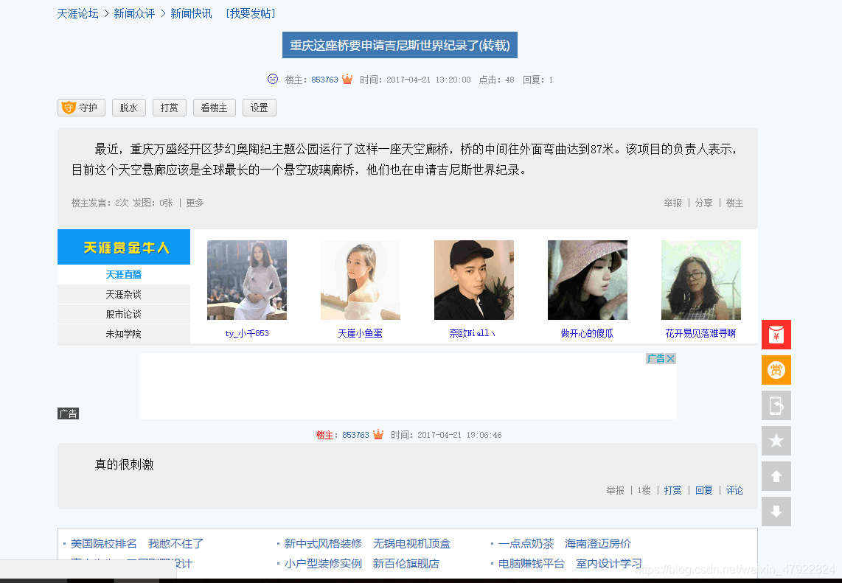Click the smiley face icon before 楼主
The image size is (842, 583).
pos(273,80)
